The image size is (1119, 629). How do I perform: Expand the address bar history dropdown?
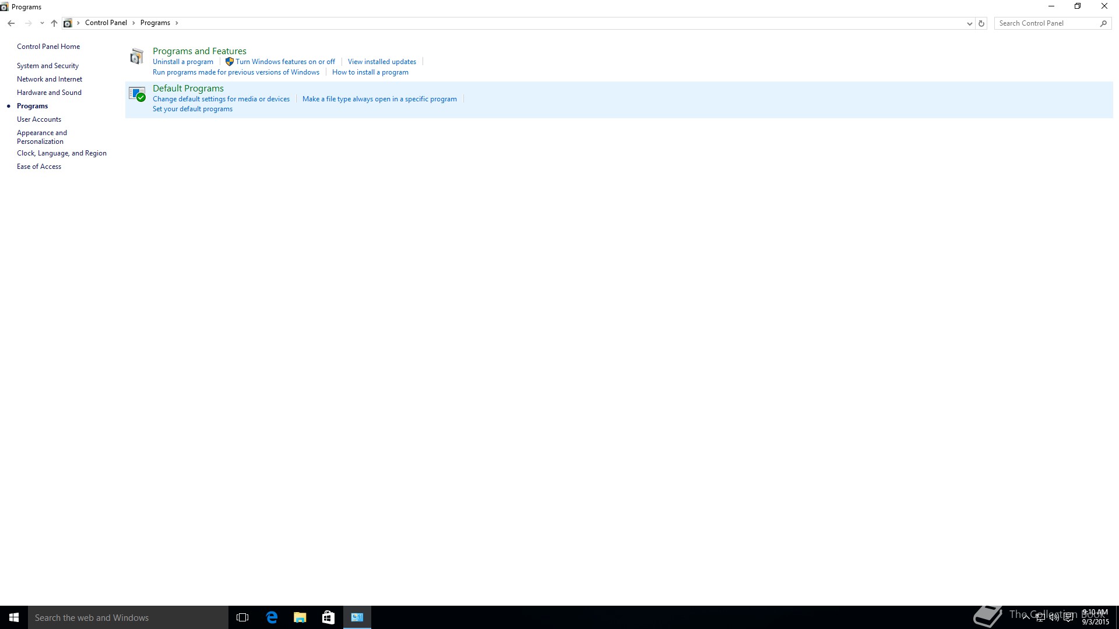coord(969,23)
